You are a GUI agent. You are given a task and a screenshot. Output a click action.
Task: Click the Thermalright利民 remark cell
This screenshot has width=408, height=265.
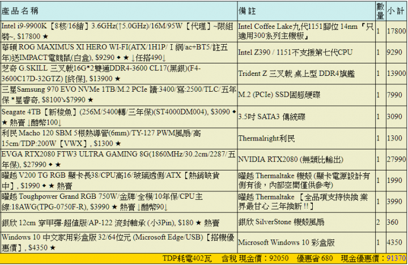306,138
